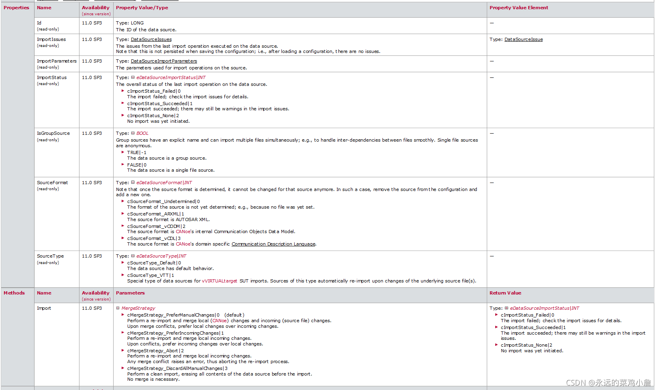Click the Property Value/Type column header
Image resolution: width=657 pixels, height=390 pixels.
click(x=142, y=8)
